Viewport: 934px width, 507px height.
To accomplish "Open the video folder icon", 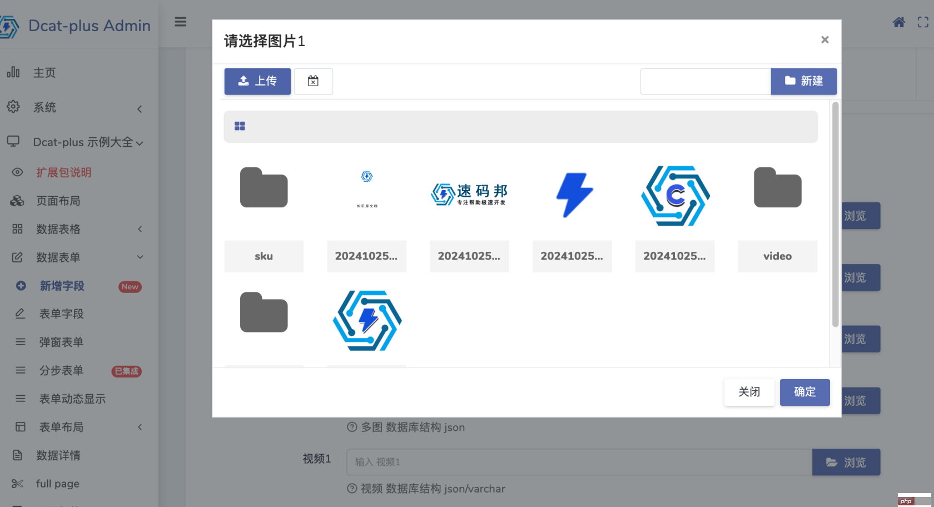I will pos(777,187).
